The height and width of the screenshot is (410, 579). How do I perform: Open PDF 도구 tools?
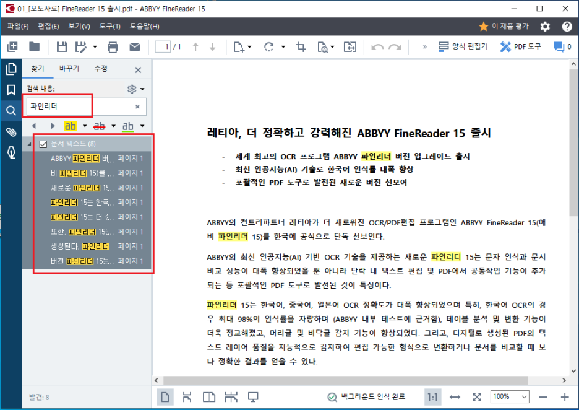click(521, 46)
